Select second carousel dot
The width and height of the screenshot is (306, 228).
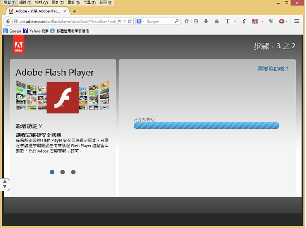click(63, 172)
